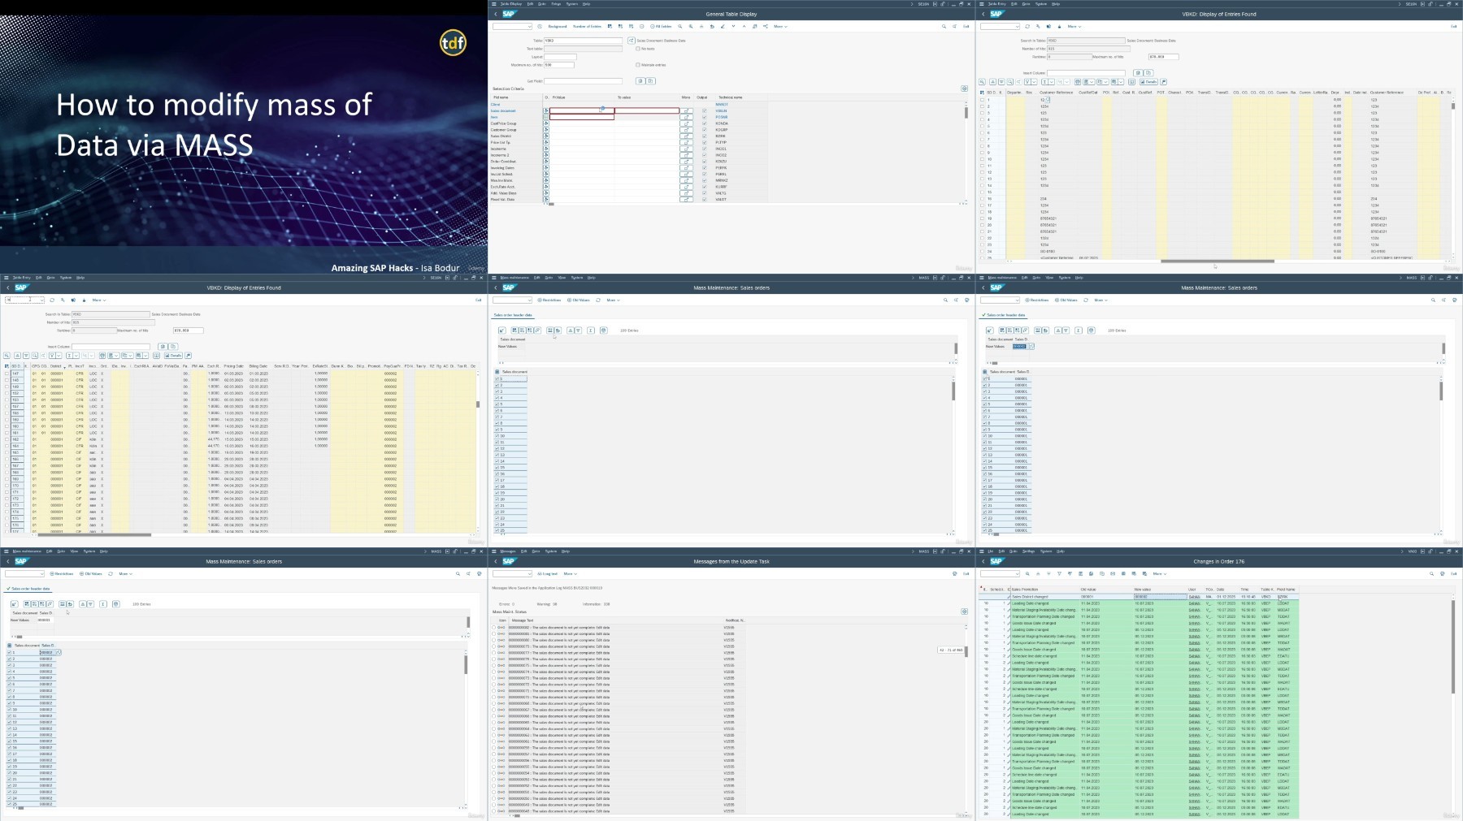Screen dimensions: 1463x821
Task: Open the More dropdown in Messages from the Update Task
Action: coord(571,573)
